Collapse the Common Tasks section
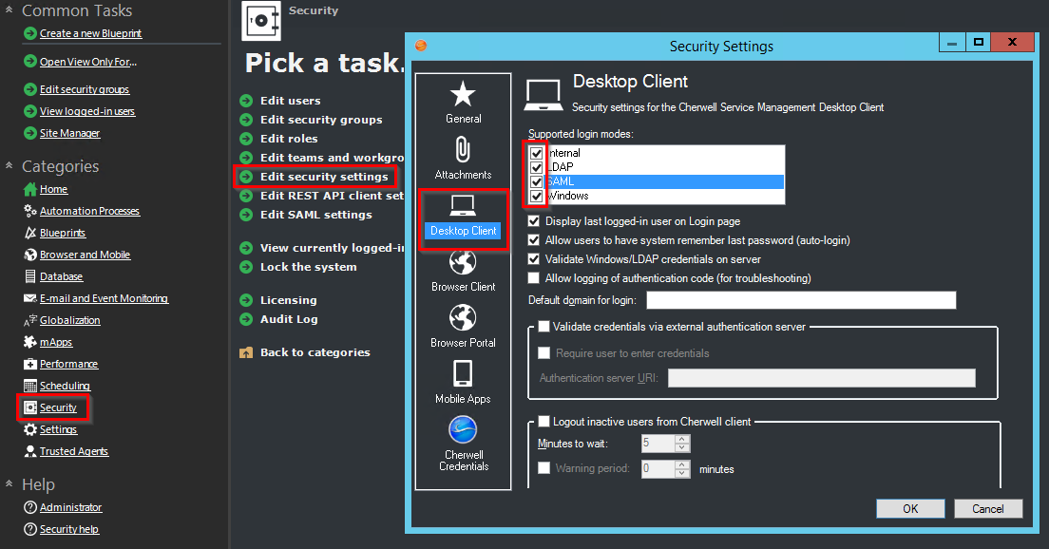 pyautogui.click(x=9, y=10)
